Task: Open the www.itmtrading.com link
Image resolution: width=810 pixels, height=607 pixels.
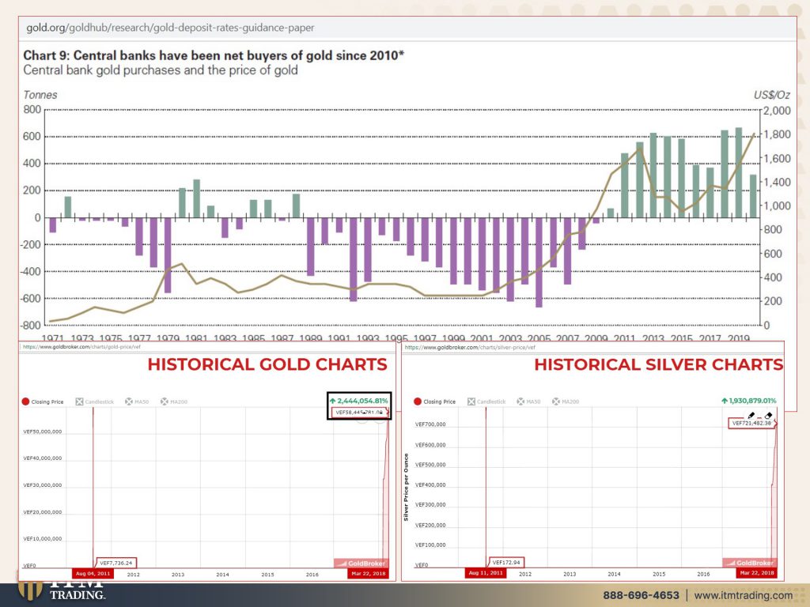Action: [742, 595]
